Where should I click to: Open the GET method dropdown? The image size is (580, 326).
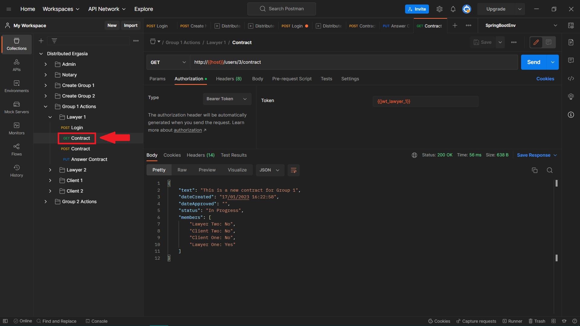[x=168, y=62]
